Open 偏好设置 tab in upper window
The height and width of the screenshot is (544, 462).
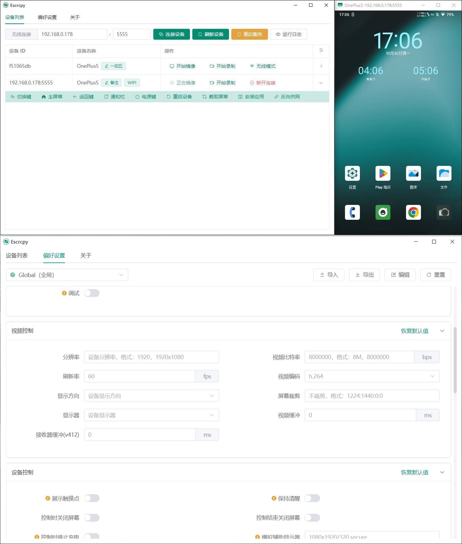(47, 17)
